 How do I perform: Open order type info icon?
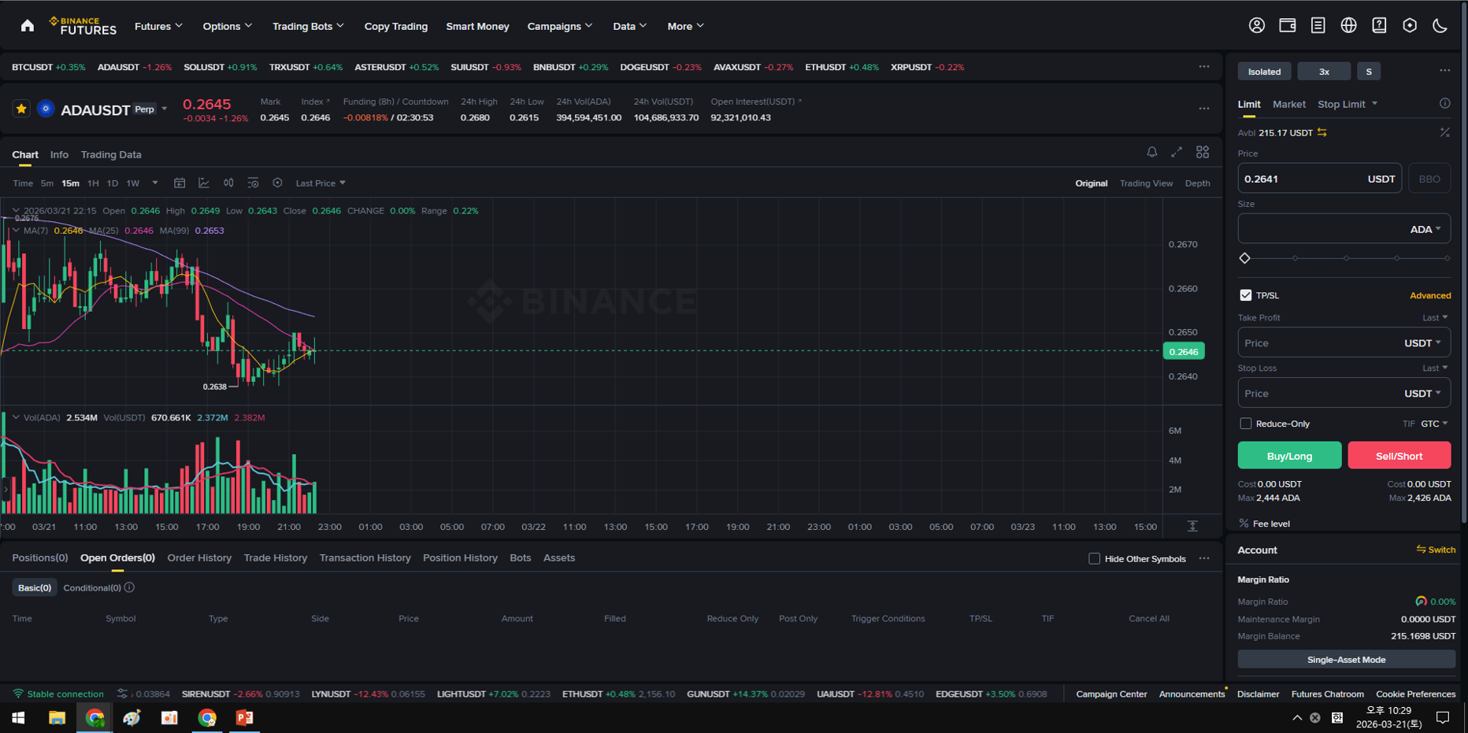point(1444,103)
